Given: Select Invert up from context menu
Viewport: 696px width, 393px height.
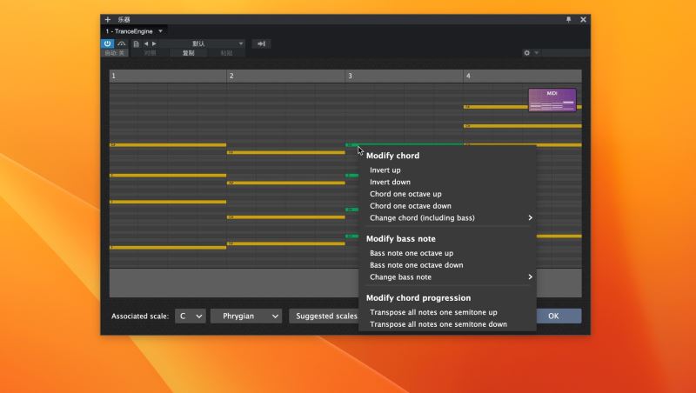Looking at the screenshot, I should tap(385, 170).
